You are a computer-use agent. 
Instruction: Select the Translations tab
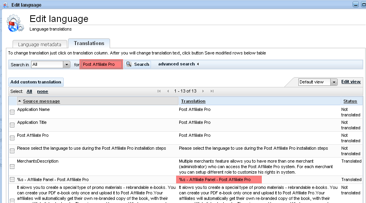[x=89, y=43]
